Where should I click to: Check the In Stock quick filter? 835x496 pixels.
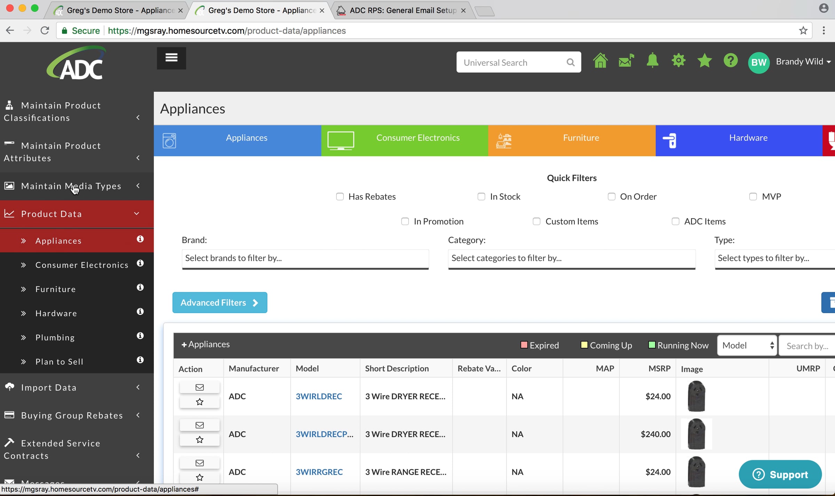[x=481, y=197]
